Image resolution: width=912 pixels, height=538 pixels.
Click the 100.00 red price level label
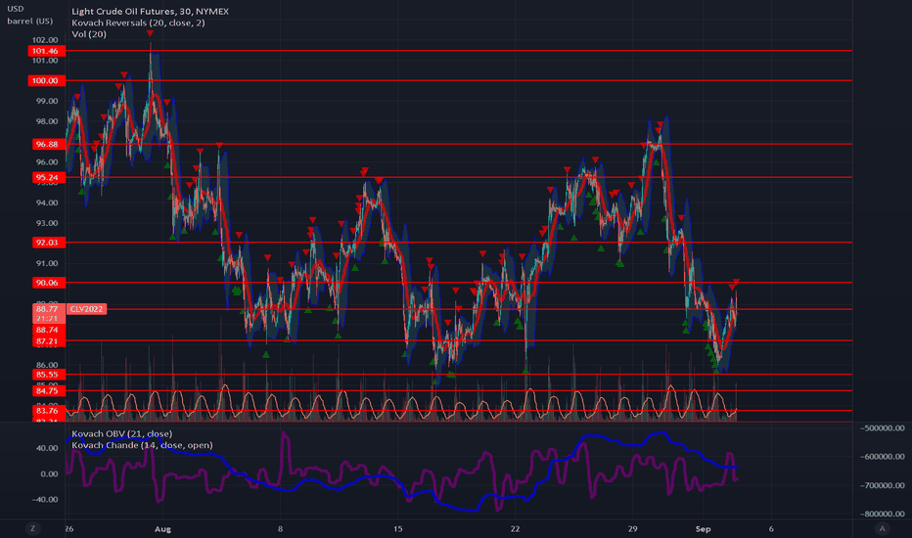47,81
